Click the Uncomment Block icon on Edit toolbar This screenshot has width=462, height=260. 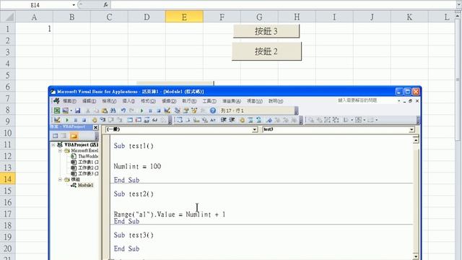click(258, 120)
